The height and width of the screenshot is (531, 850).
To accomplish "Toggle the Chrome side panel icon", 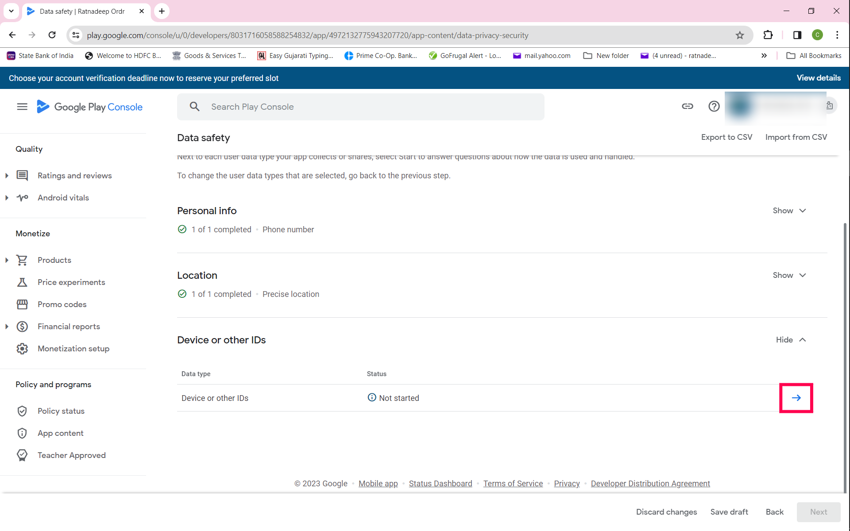I will (x=797, y=35).
